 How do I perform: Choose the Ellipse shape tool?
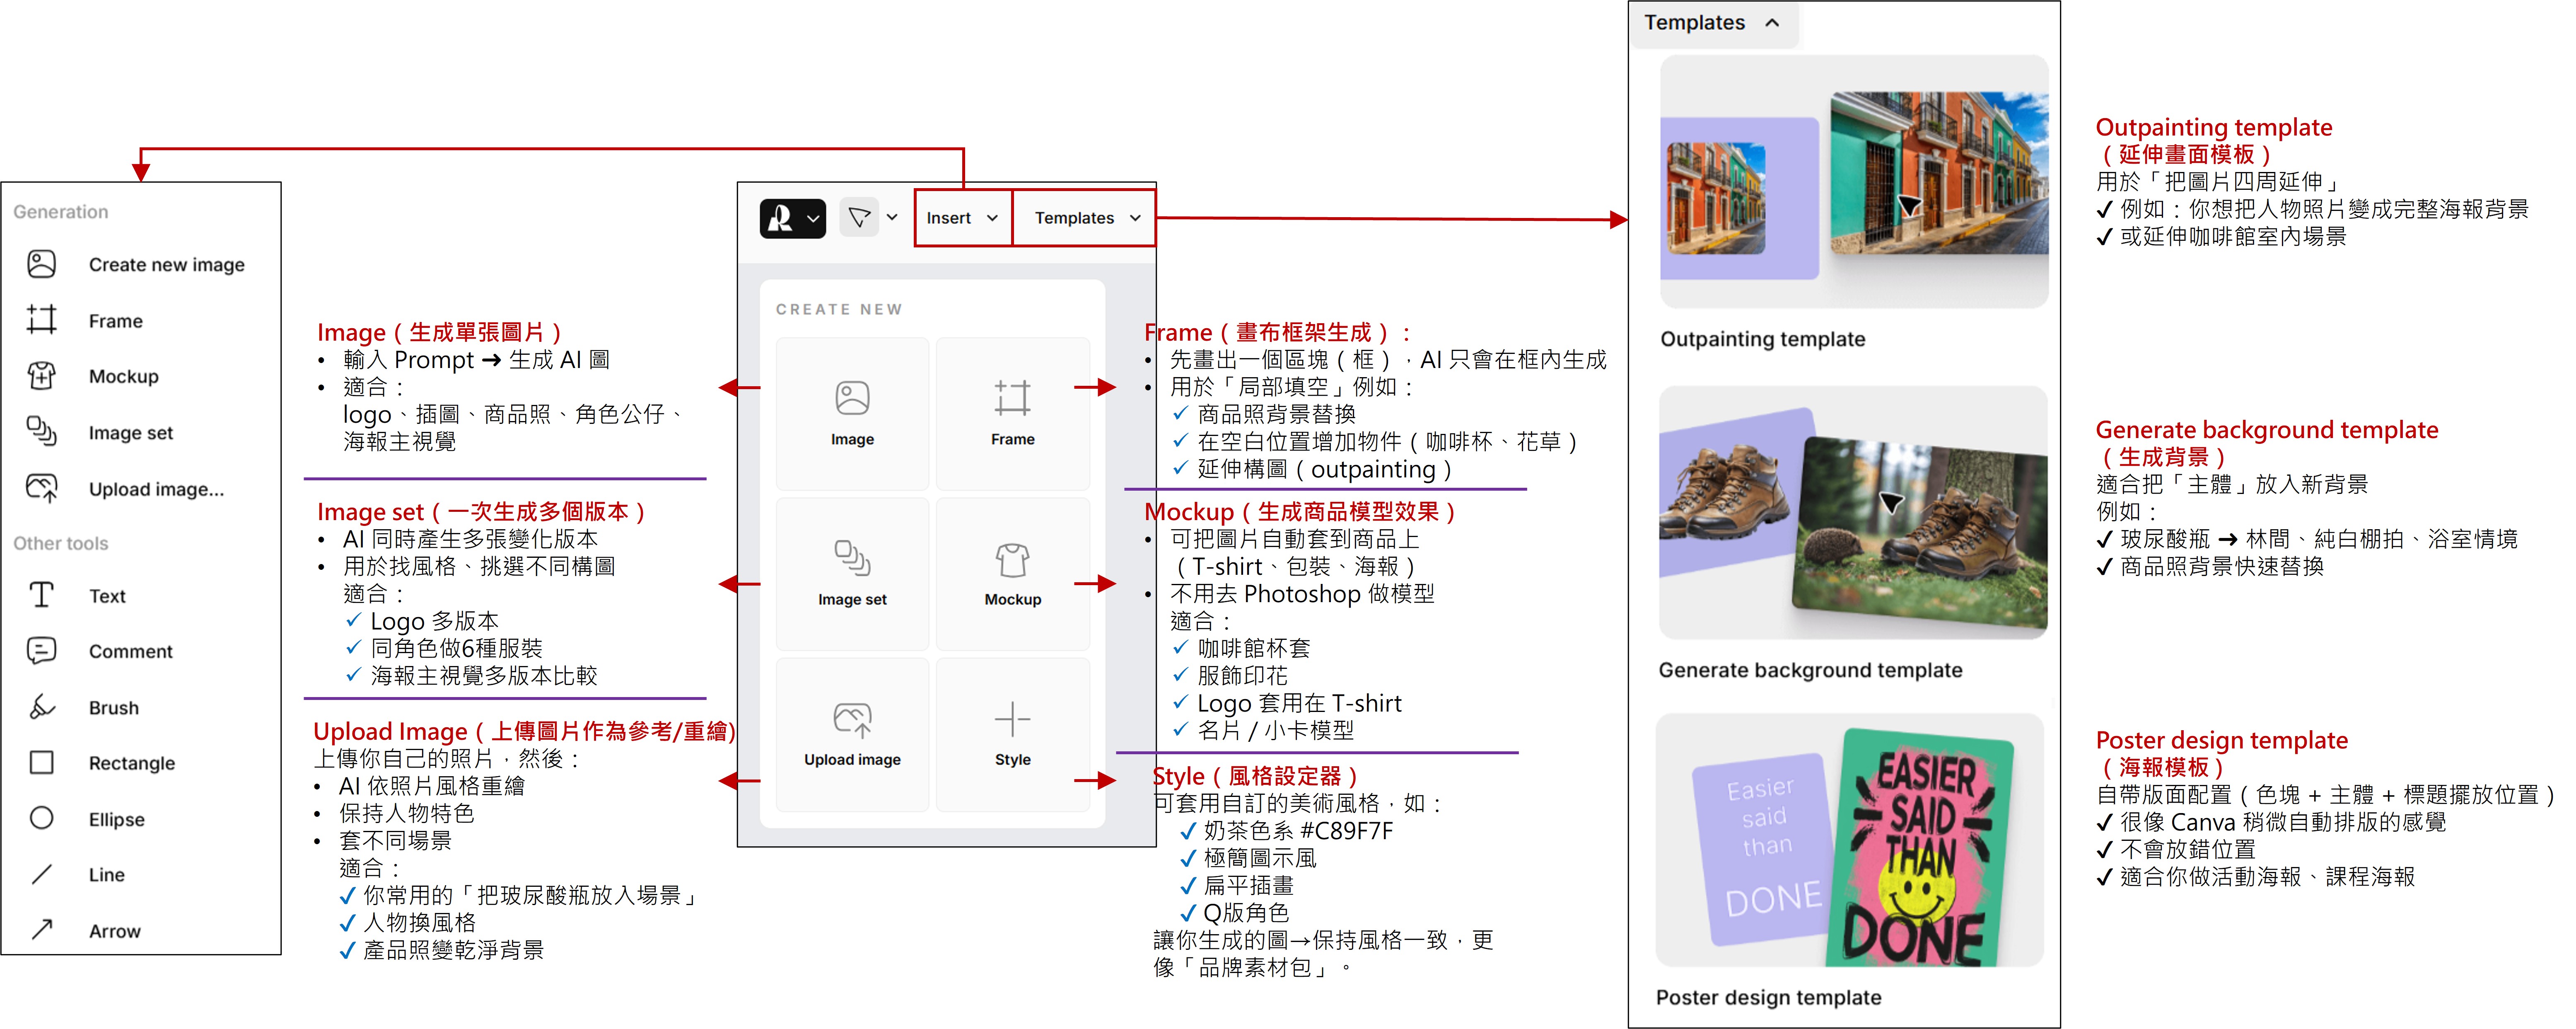click(116, 819)
